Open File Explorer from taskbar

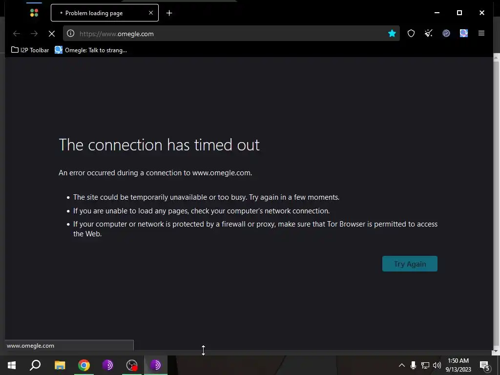click(x=60, y=365)
